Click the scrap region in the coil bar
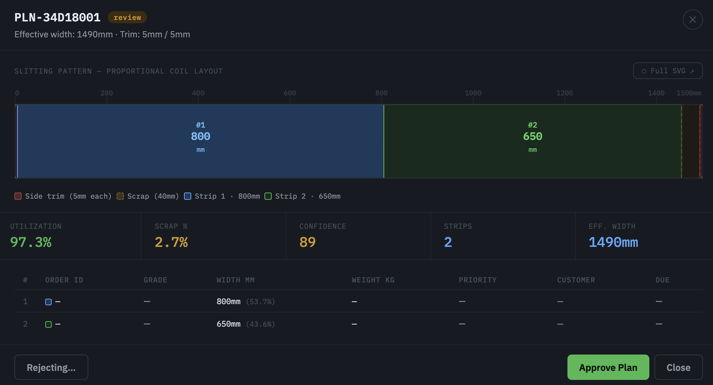 pyautogui.click(x=691, y=141)
